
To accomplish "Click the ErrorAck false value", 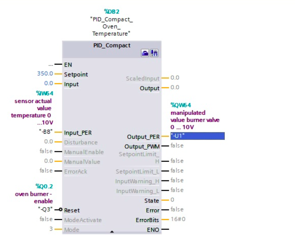I will 46,171.
